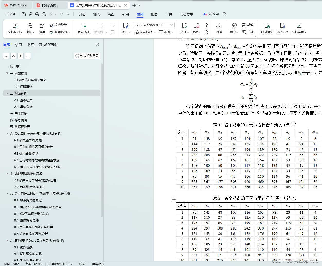The height and width of the screenshot is (266, 322).
Task: Convert text with 转繁 button
Action: [248, 25]
